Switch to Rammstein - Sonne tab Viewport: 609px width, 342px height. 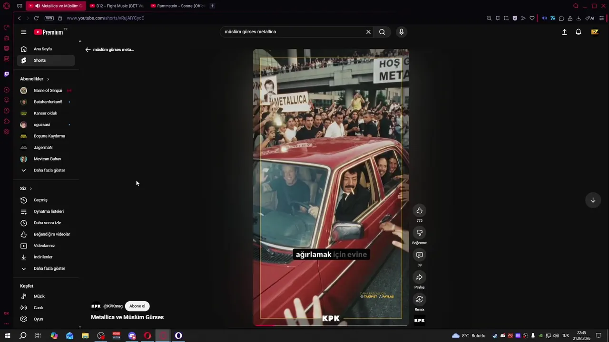pyautogui.click(x=177, y=6)
